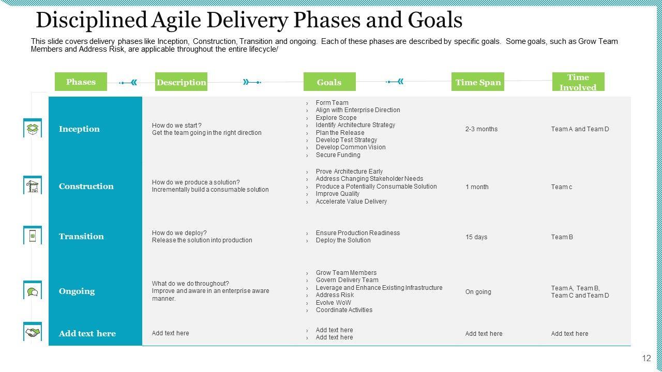The height and width of the screenshot is (372, 662).
Task: Click the Inception phase label
Action: click(x=79, y=129)
